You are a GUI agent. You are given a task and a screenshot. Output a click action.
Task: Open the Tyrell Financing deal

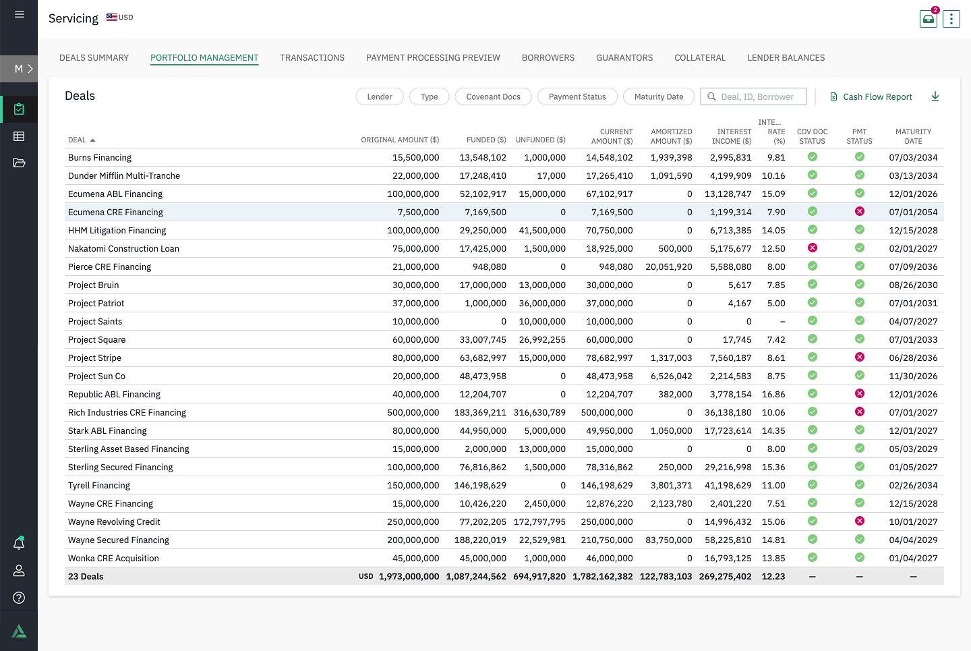[99, 485]
